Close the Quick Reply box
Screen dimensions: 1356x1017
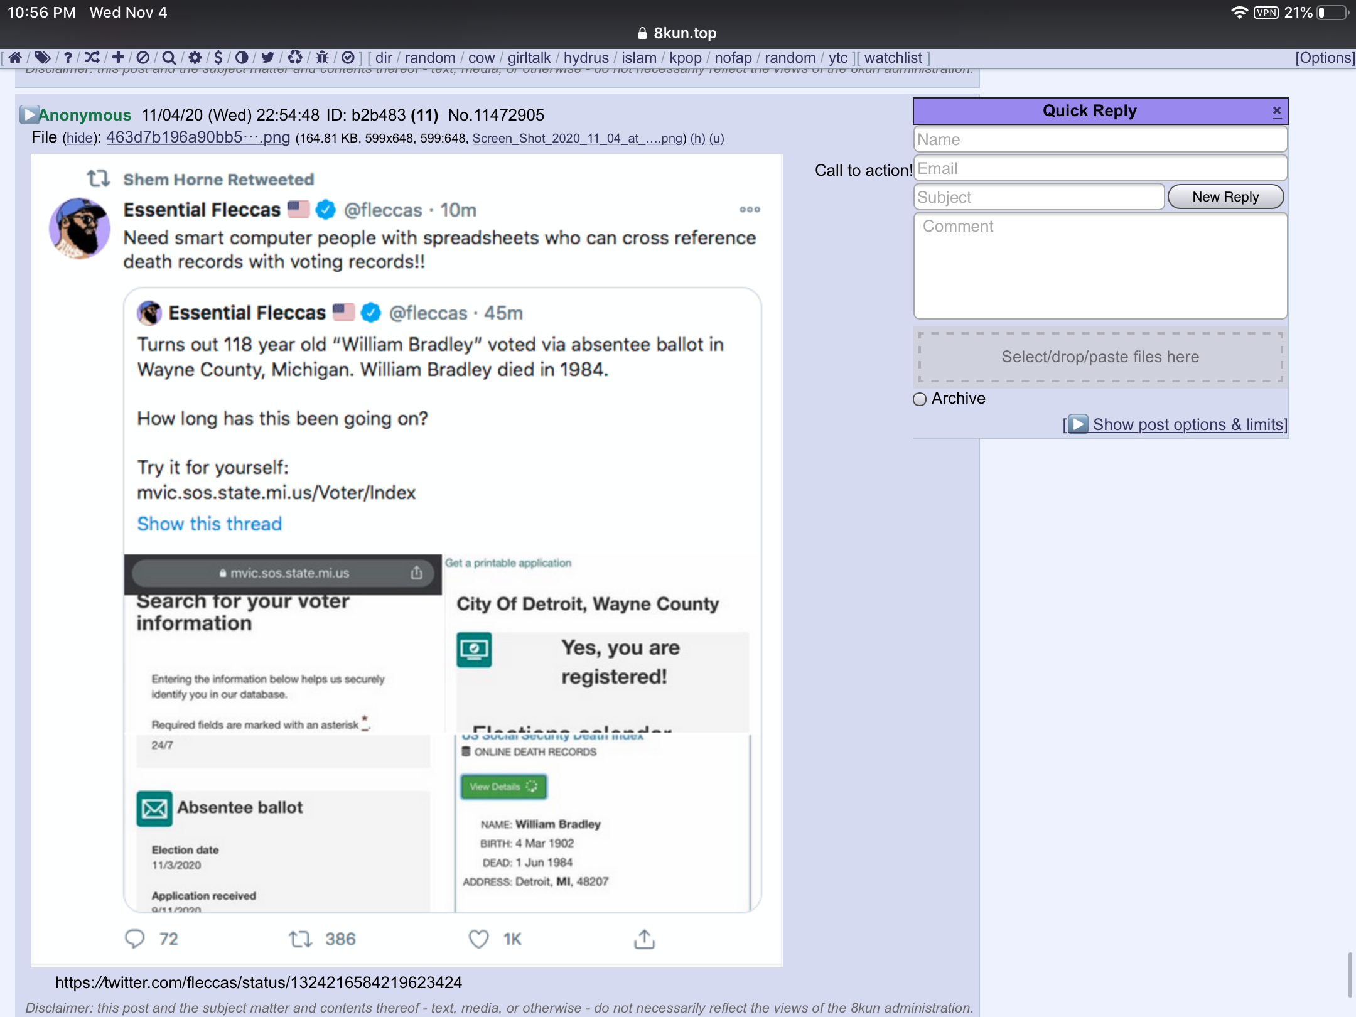pos(1277,111)
